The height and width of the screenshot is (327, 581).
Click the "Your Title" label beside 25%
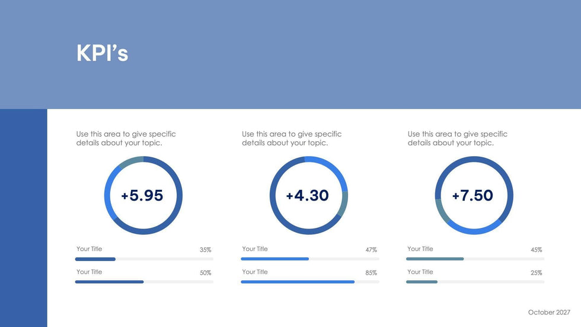coord(420,272)
